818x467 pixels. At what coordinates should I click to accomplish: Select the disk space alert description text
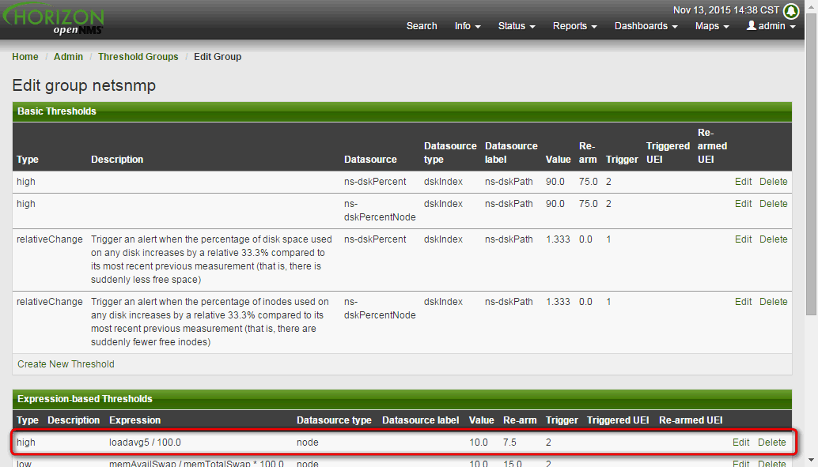[211, 259]
